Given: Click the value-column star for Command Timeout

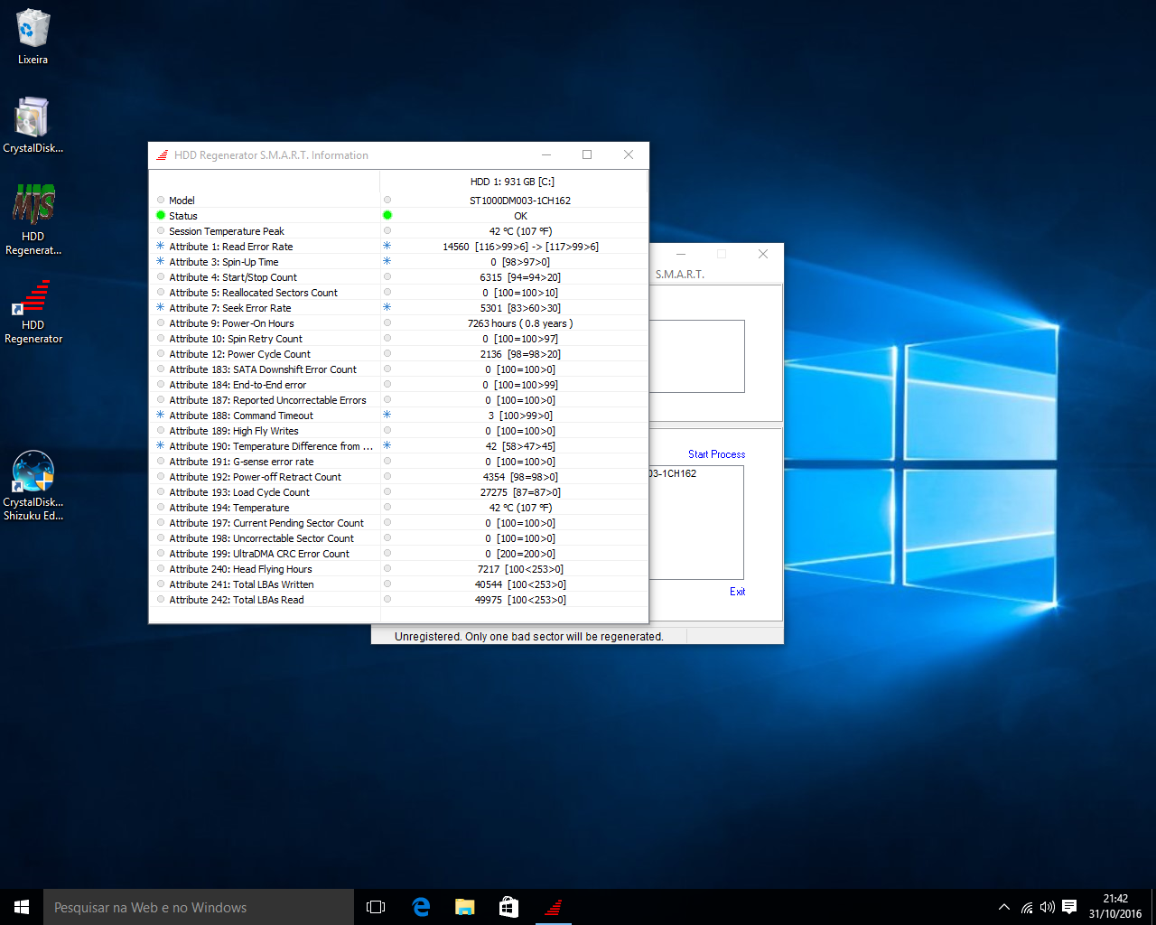Looking at the screenshot, I should 387,415.
